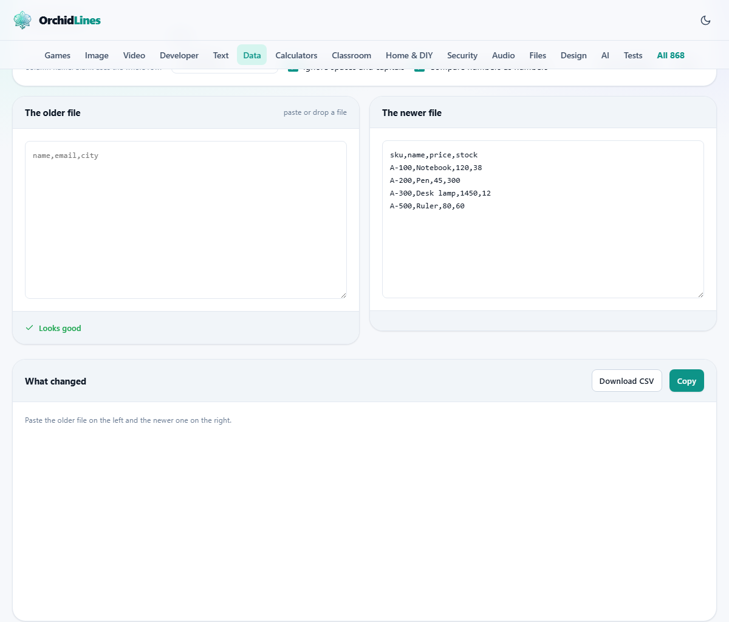Click the line 'A-200,Pen,45,300'

425,180
